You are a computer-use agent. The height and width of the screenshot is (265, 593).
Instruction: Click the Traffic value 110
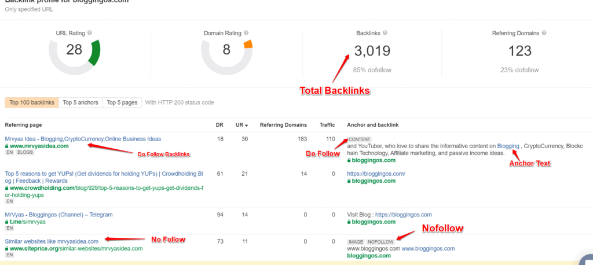point(331,139)
